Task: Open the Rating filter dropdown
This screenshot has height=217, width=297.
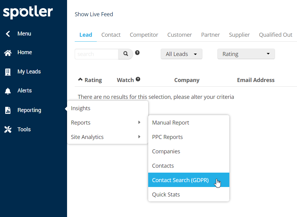Action: [246, 54]
